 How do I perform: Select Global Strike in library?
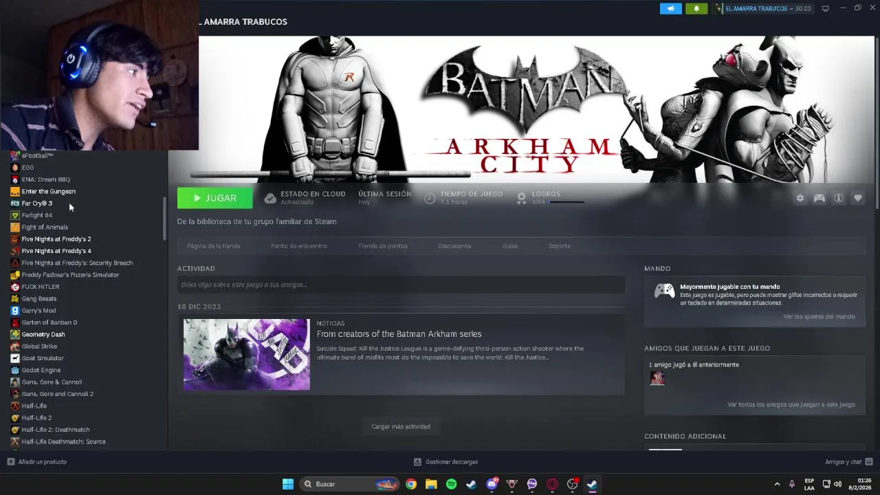coord(39,346)
